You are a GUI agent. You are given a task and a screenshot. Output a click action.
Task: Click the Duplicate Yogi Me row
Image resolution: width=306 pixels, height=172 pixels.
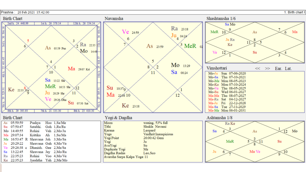coord(126,149)
